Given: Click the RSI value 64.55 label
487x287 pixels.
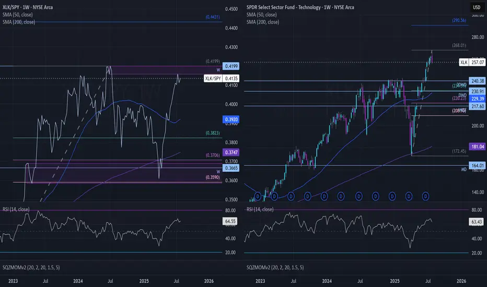Looking at the screenshot, I should coord(230,221).
